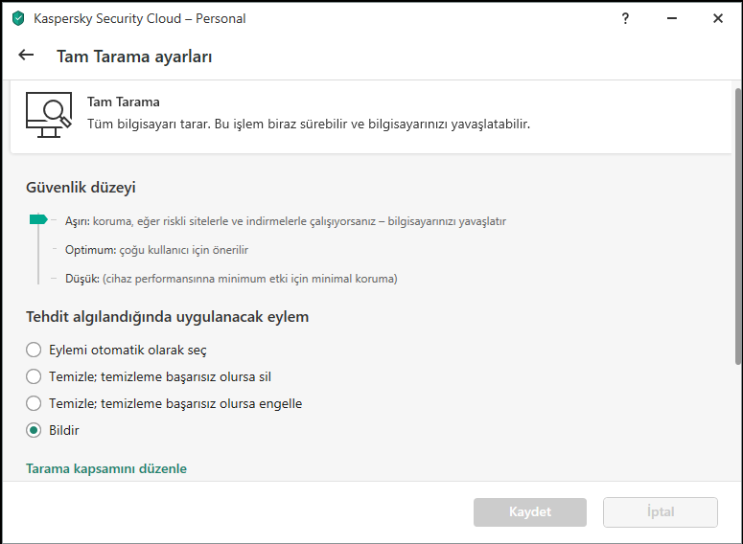Click the 'Aşırı' security level description
Image resolution: width=743 pixels, height=544 pixels.
(x=286, y=221)
